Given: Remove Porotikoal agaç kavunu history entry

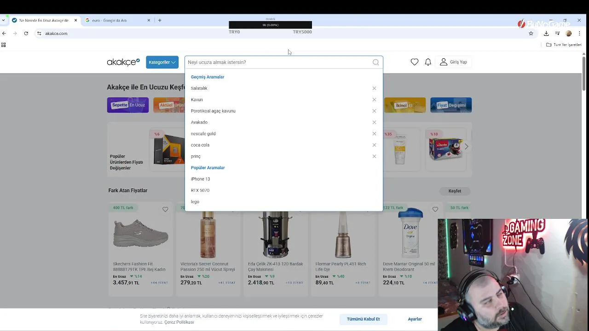Looking at the screenshot, I should coord(374,111).
